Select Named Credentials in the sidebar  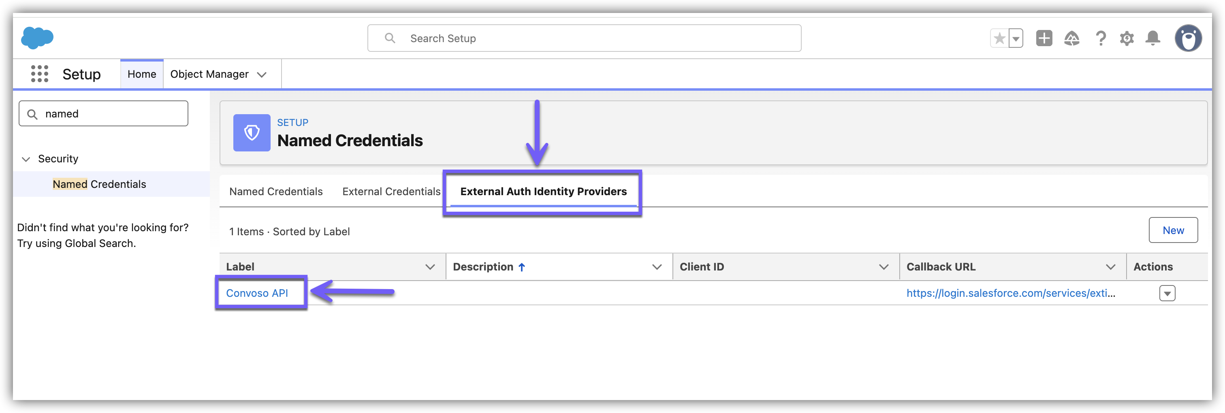coord(99,184)
